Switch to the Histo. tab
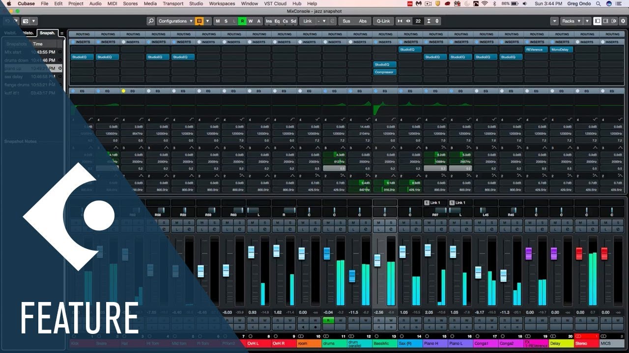The width and height of the screenshot is (629, 353). pos(29,33)
